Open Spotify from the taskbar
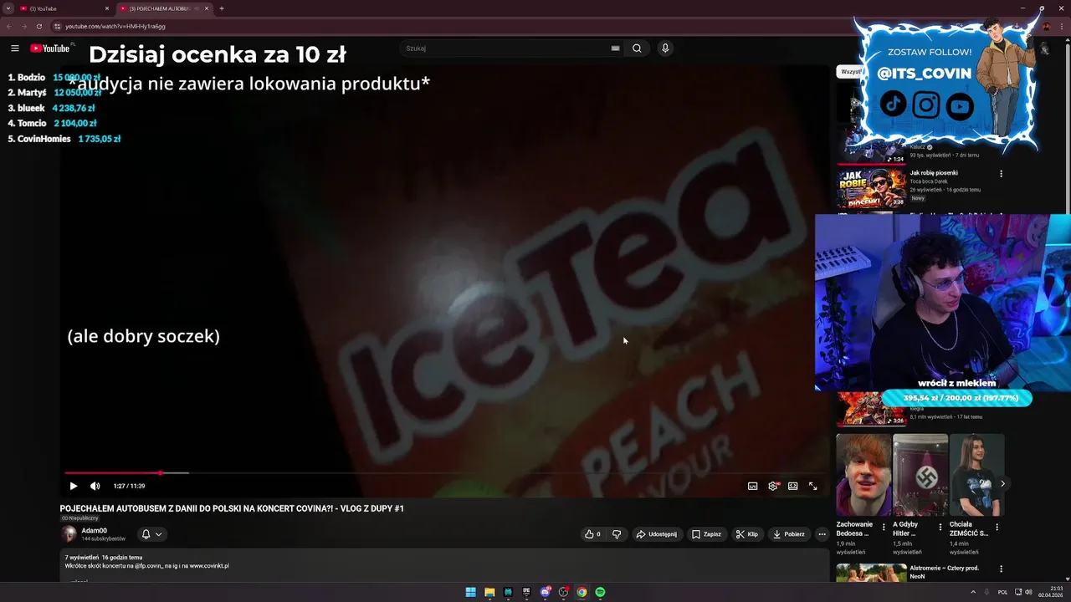This screenshot has height=602, width=1071. [x=600, y=592]
